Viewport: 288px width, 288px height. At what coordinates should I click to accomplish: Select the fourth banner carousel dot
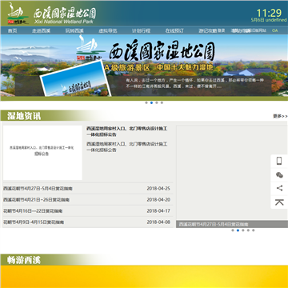pos(162,102)
